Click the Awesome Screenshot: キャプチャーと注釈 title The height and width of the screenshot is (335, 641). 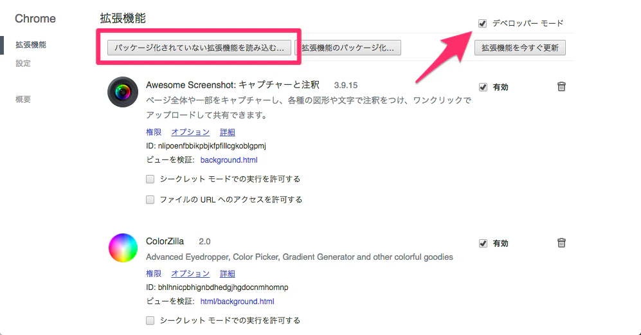point(233,85)
